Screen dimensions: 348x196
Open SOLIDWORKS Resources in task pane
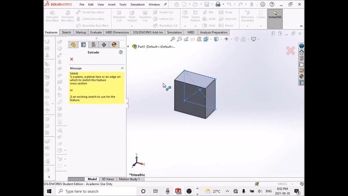[x=301, y=52]
